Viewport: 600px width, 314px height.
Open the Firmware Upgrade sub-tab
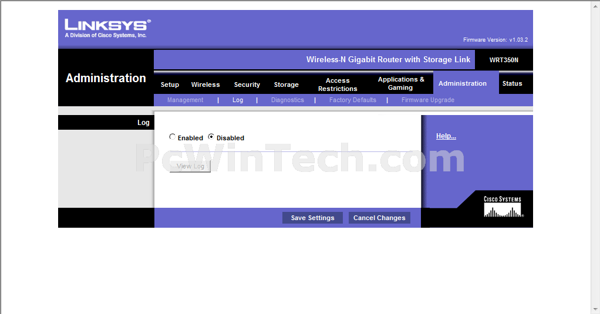pos(428,100)
